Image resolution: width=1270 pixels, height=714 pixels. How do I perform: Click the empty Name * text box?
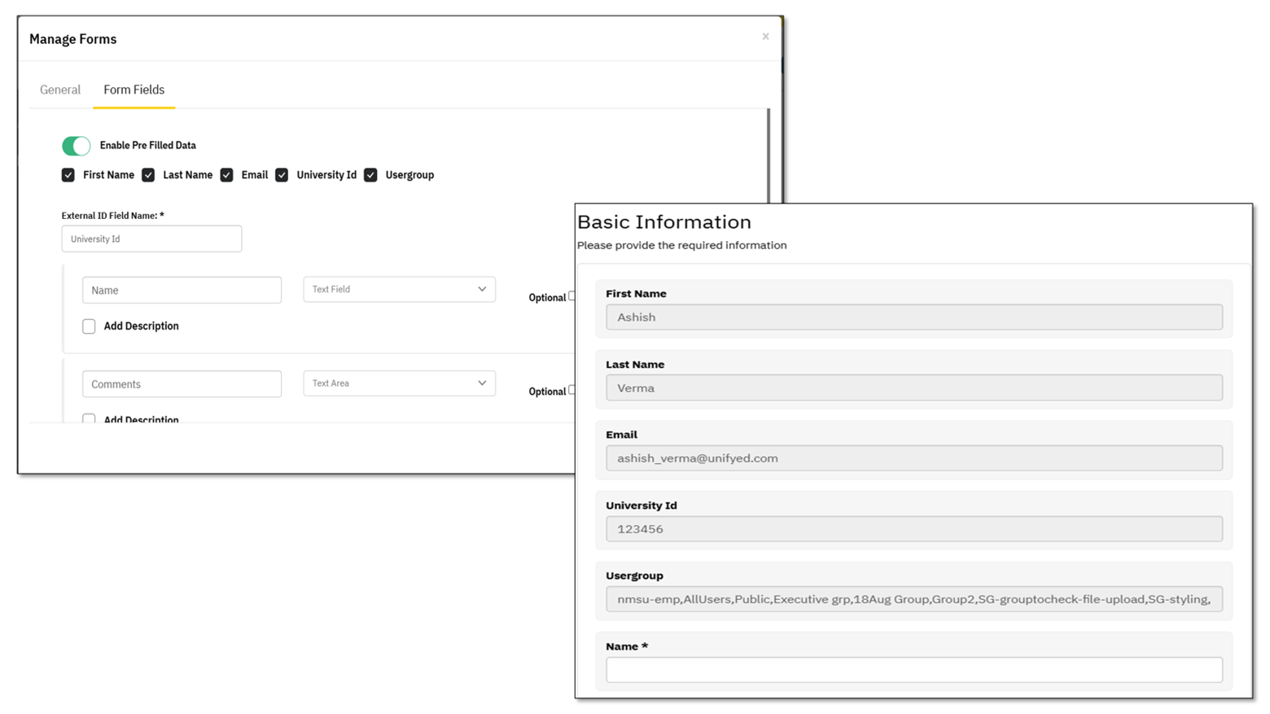click(913, 670)
